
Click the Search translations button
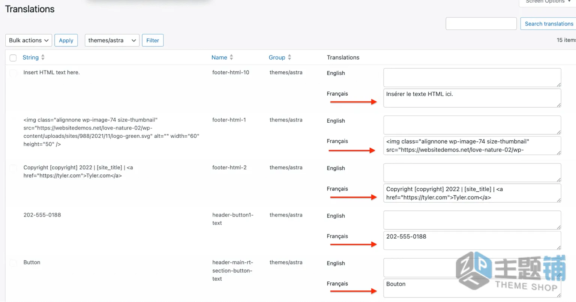[x=548, y=24]
